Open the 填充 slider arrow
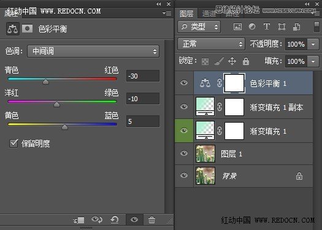This screenshot has width=322, height=230. [x=313, y=61]
